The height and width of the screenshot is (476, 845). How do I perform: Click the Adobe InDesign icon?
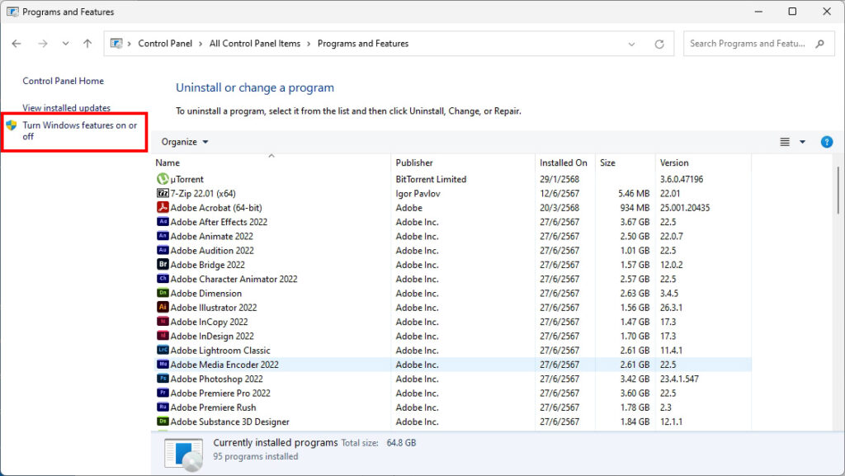pyautogui.click(x=163, y=336)
